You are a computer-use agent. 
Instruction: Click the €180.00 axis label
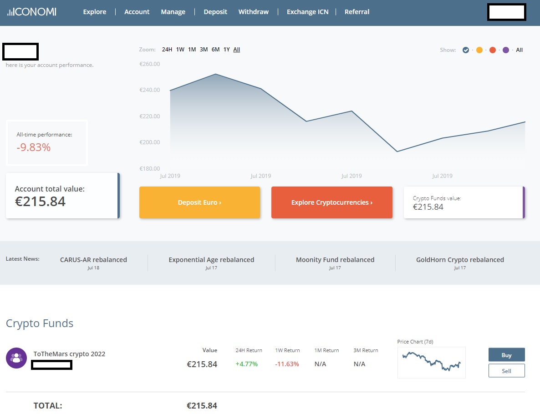coord(149,169)
